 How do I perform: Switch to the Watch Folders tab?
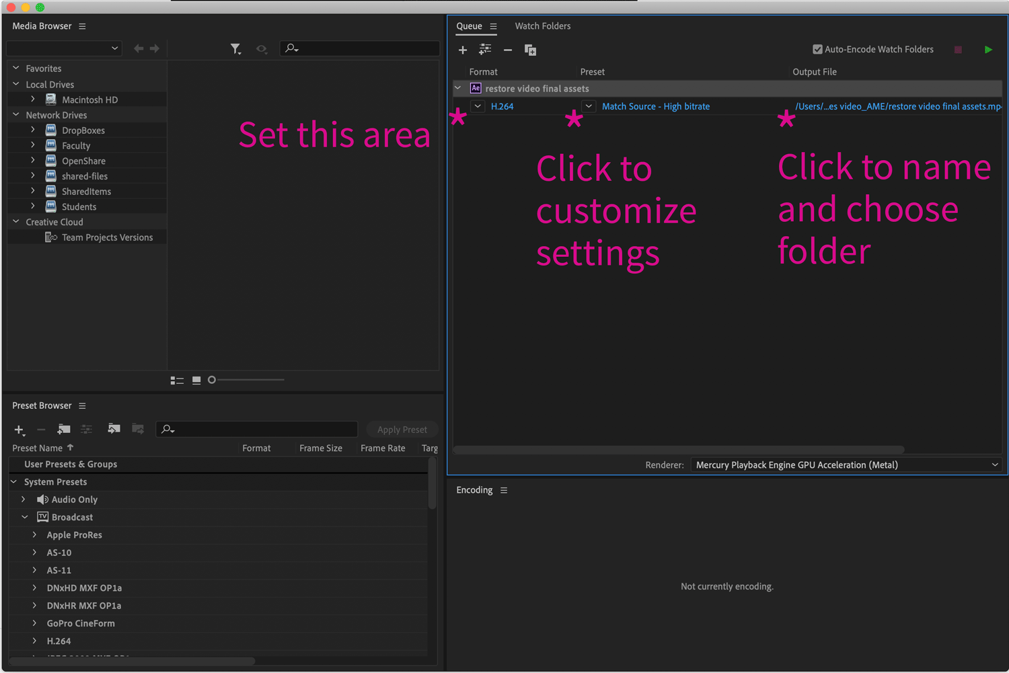coord(542,26)
